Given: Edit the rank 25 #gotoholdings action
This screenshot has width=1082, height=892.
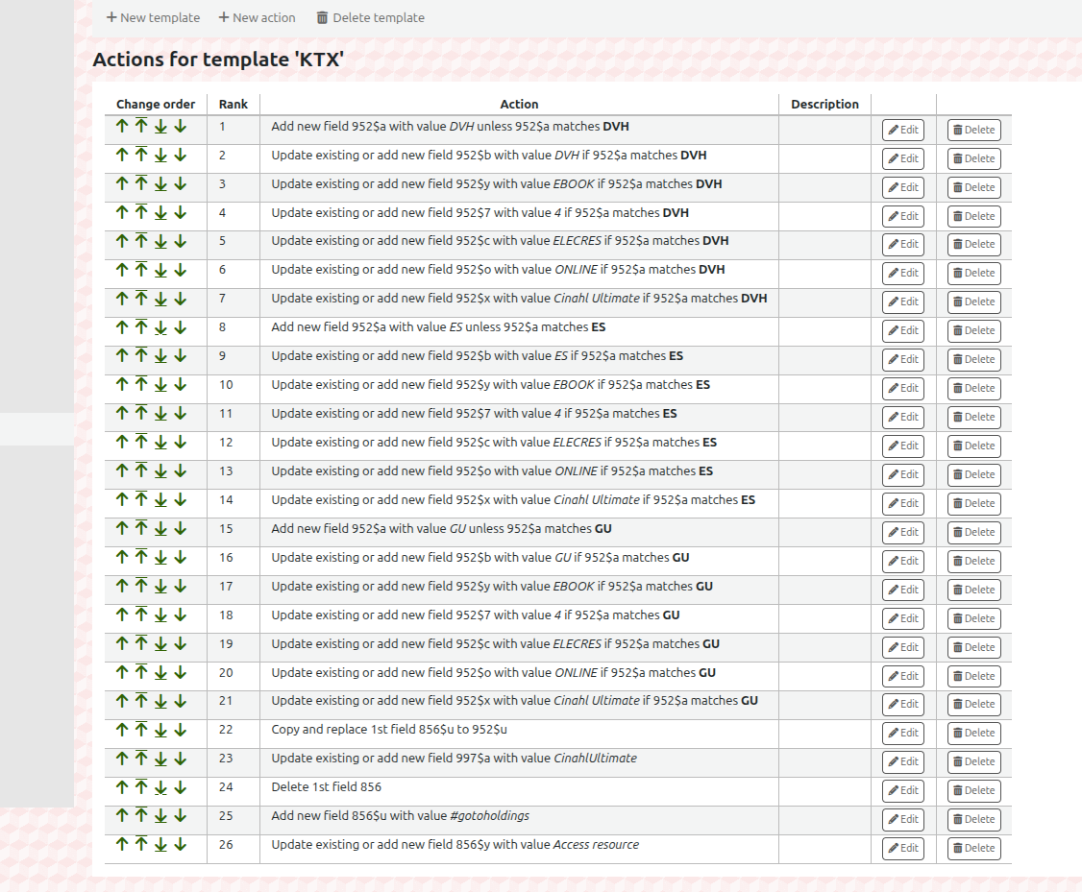Looking at the screenshot, I should [x=902, y=819].
